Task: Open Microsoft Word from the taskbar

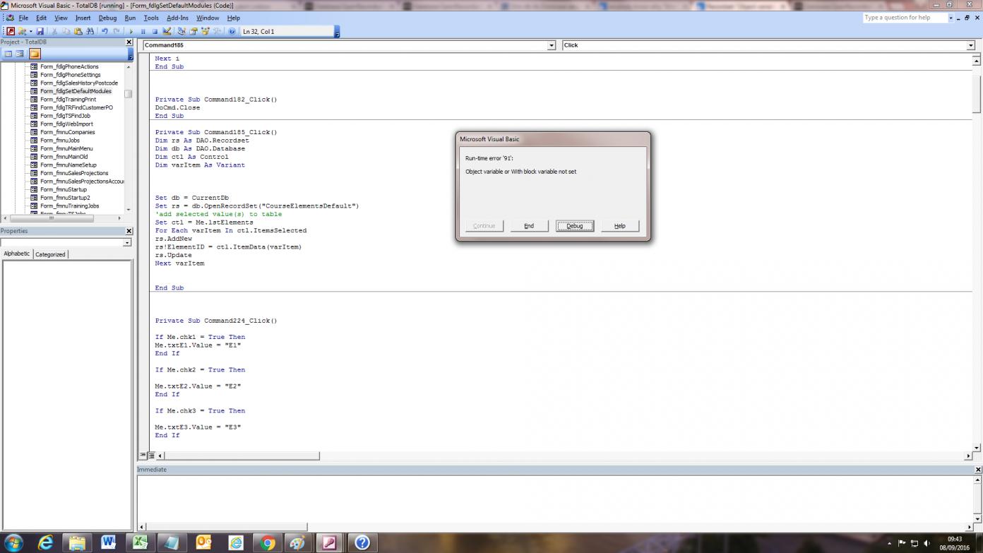Action: point(108,542)
